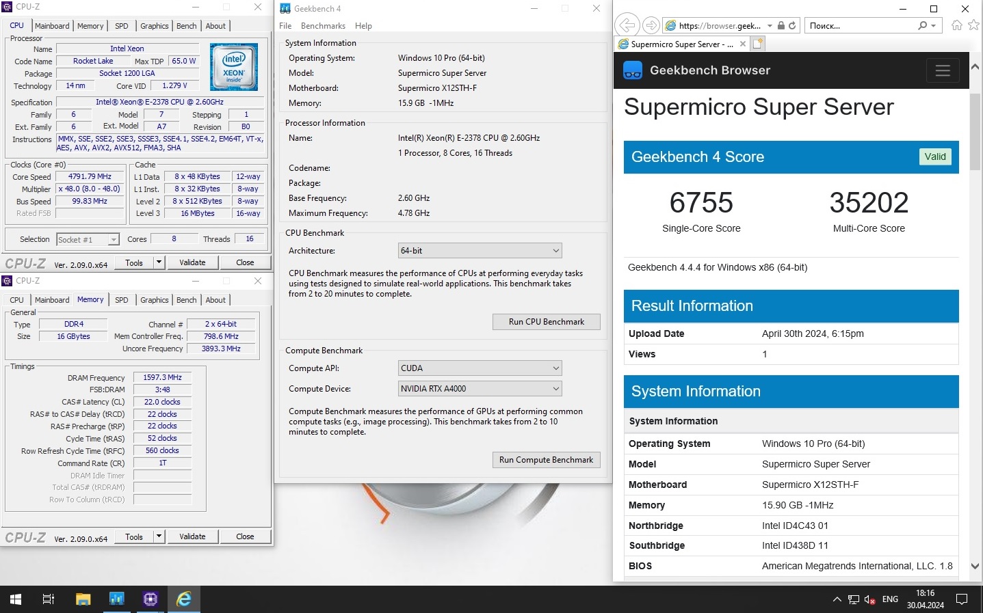This screenshot has height=613, width=983.
Task: Click Close button in upper CPU-Z window
Action: point(245,262)
